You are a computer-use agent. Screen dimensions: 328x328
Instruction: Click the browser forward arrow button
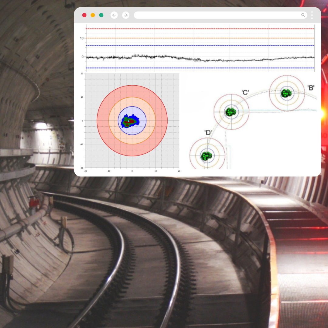coord(126,15)
